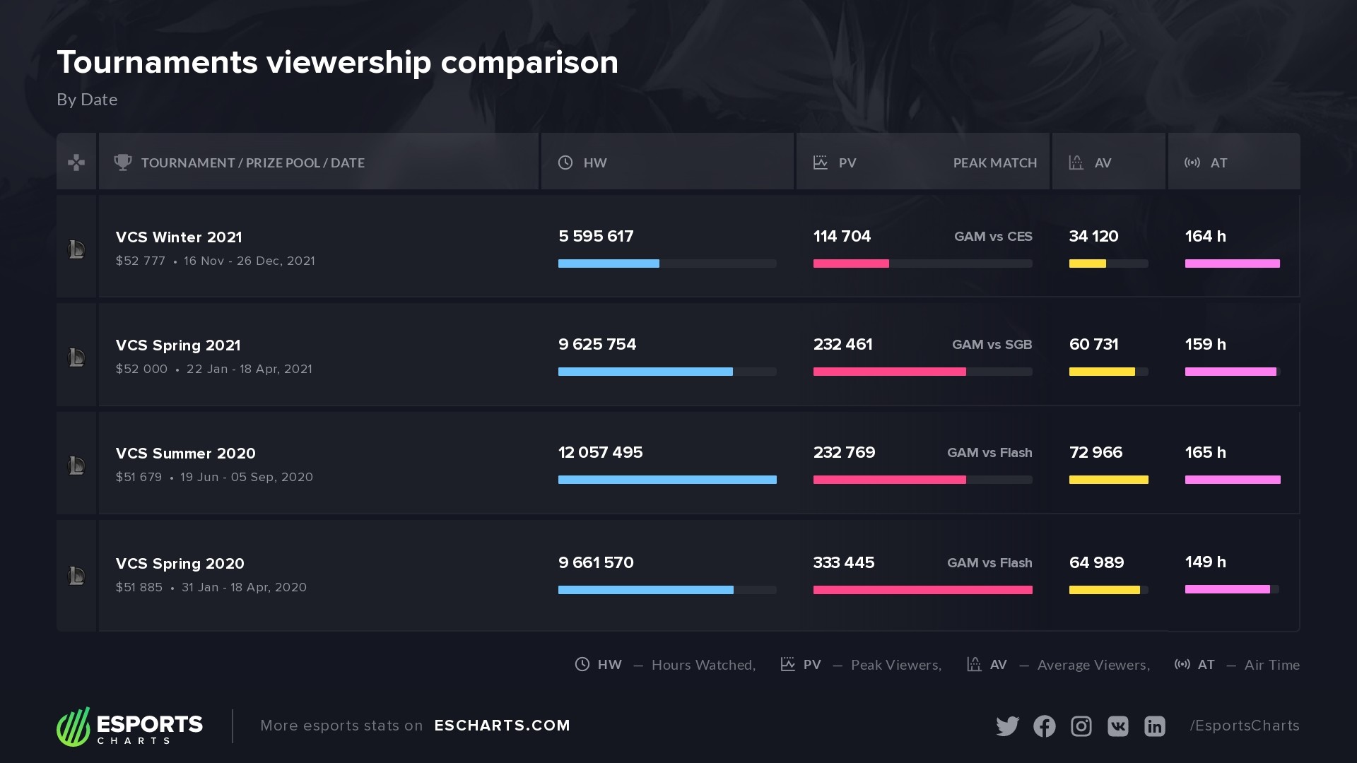Viewport: 1357px width, 763px height.
Task: Click the clock icon in the HW legend
Action: click(x=582, y=665)
